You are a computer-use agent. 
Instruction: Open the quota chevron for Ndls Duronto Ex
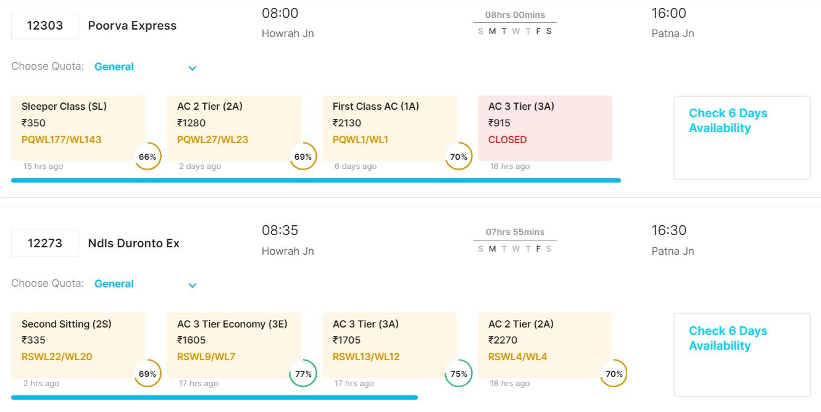pyautogui.click(x=192, y=285)
